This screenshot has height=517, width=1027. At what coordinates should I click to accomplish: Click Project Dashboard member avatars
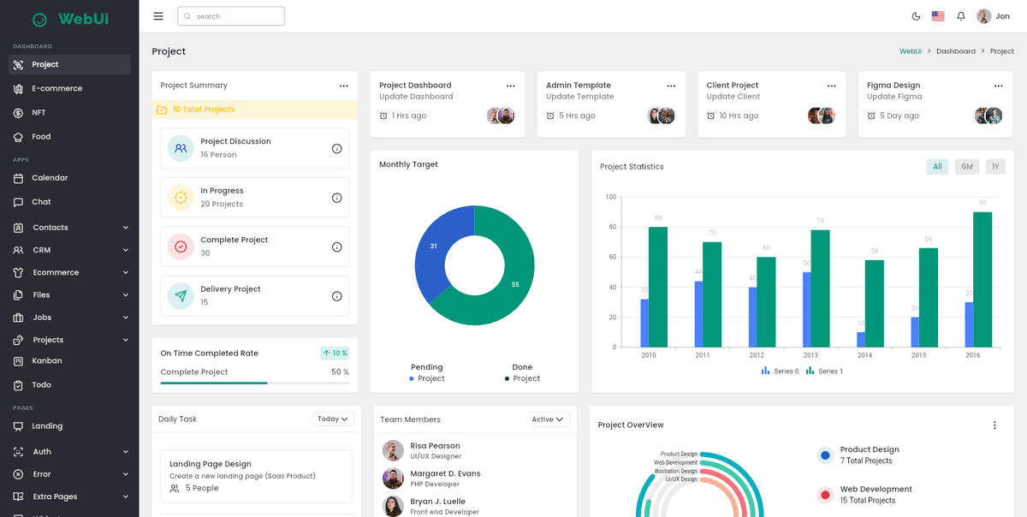pyautogui.click(x=501, y=116)
